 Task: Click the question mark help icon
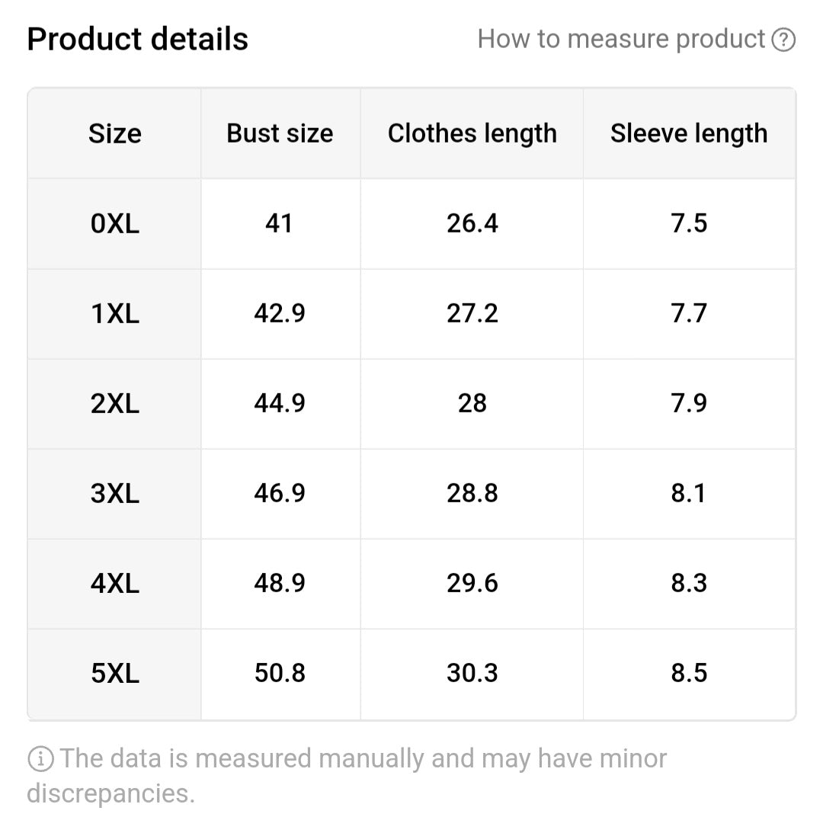(x=783, y=40)
